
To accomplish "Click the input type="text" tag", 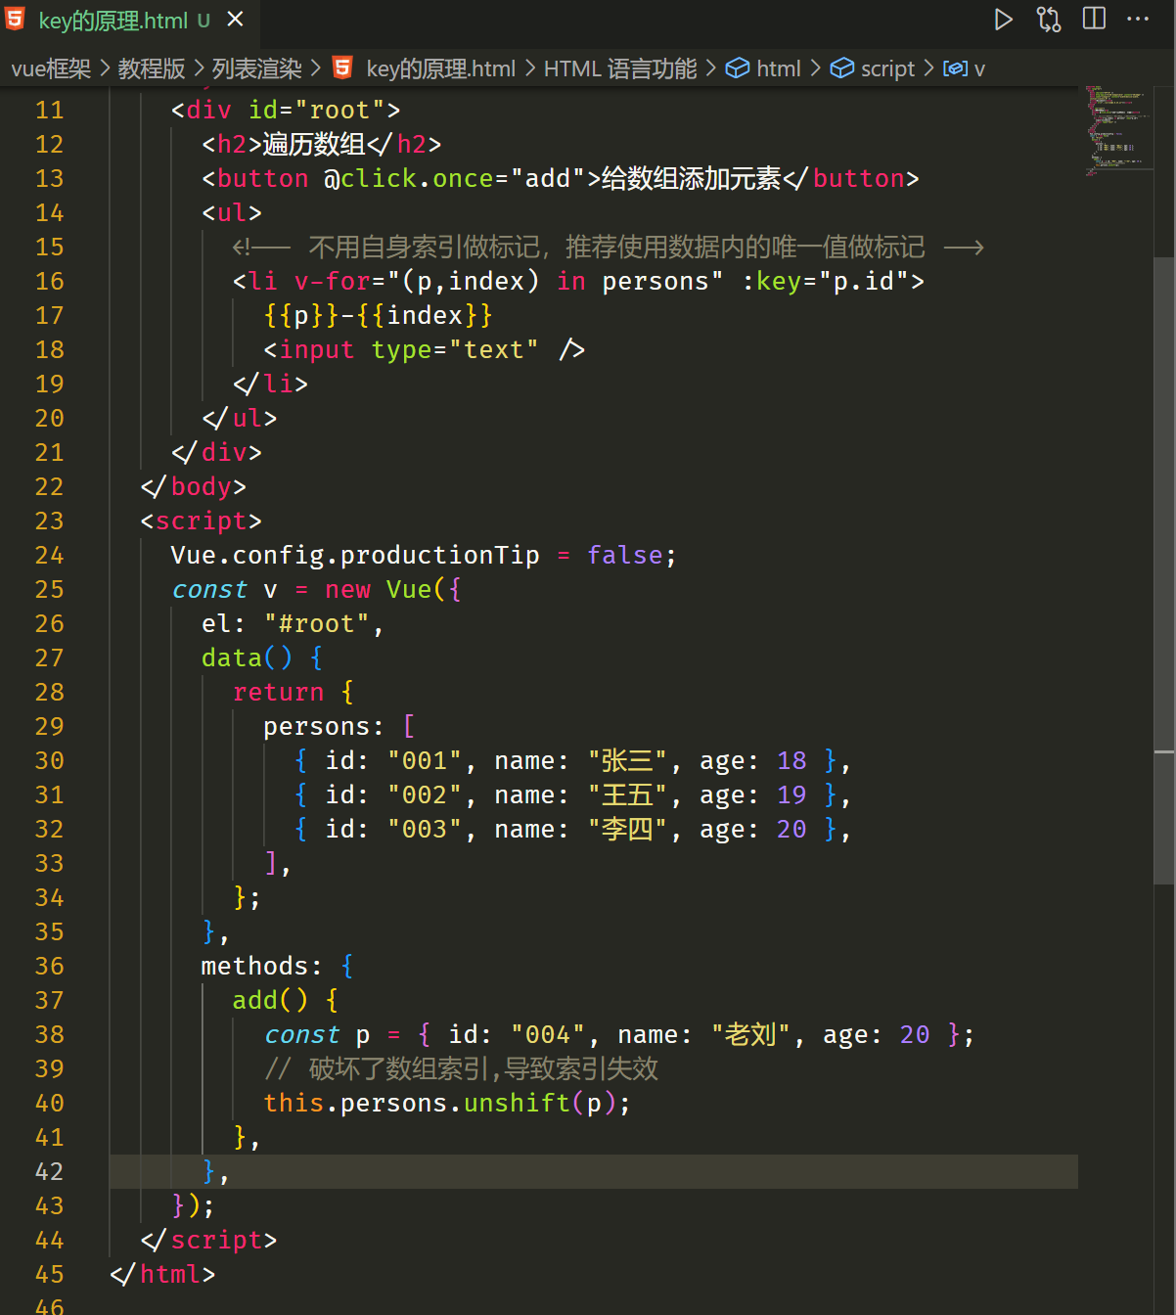I will pyautogui.click(x=424, y=349).
